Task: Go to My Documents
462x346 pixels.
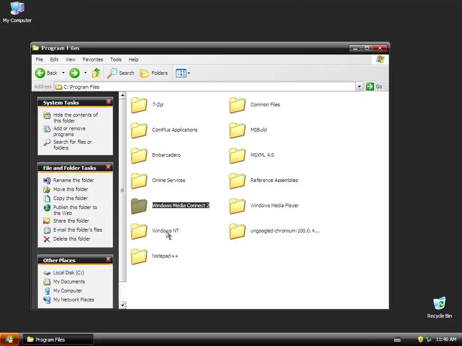Action: tap(64, 282)
